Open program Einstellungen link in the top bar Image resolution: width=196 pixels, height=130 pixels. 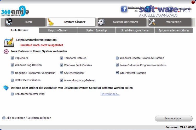184,9
